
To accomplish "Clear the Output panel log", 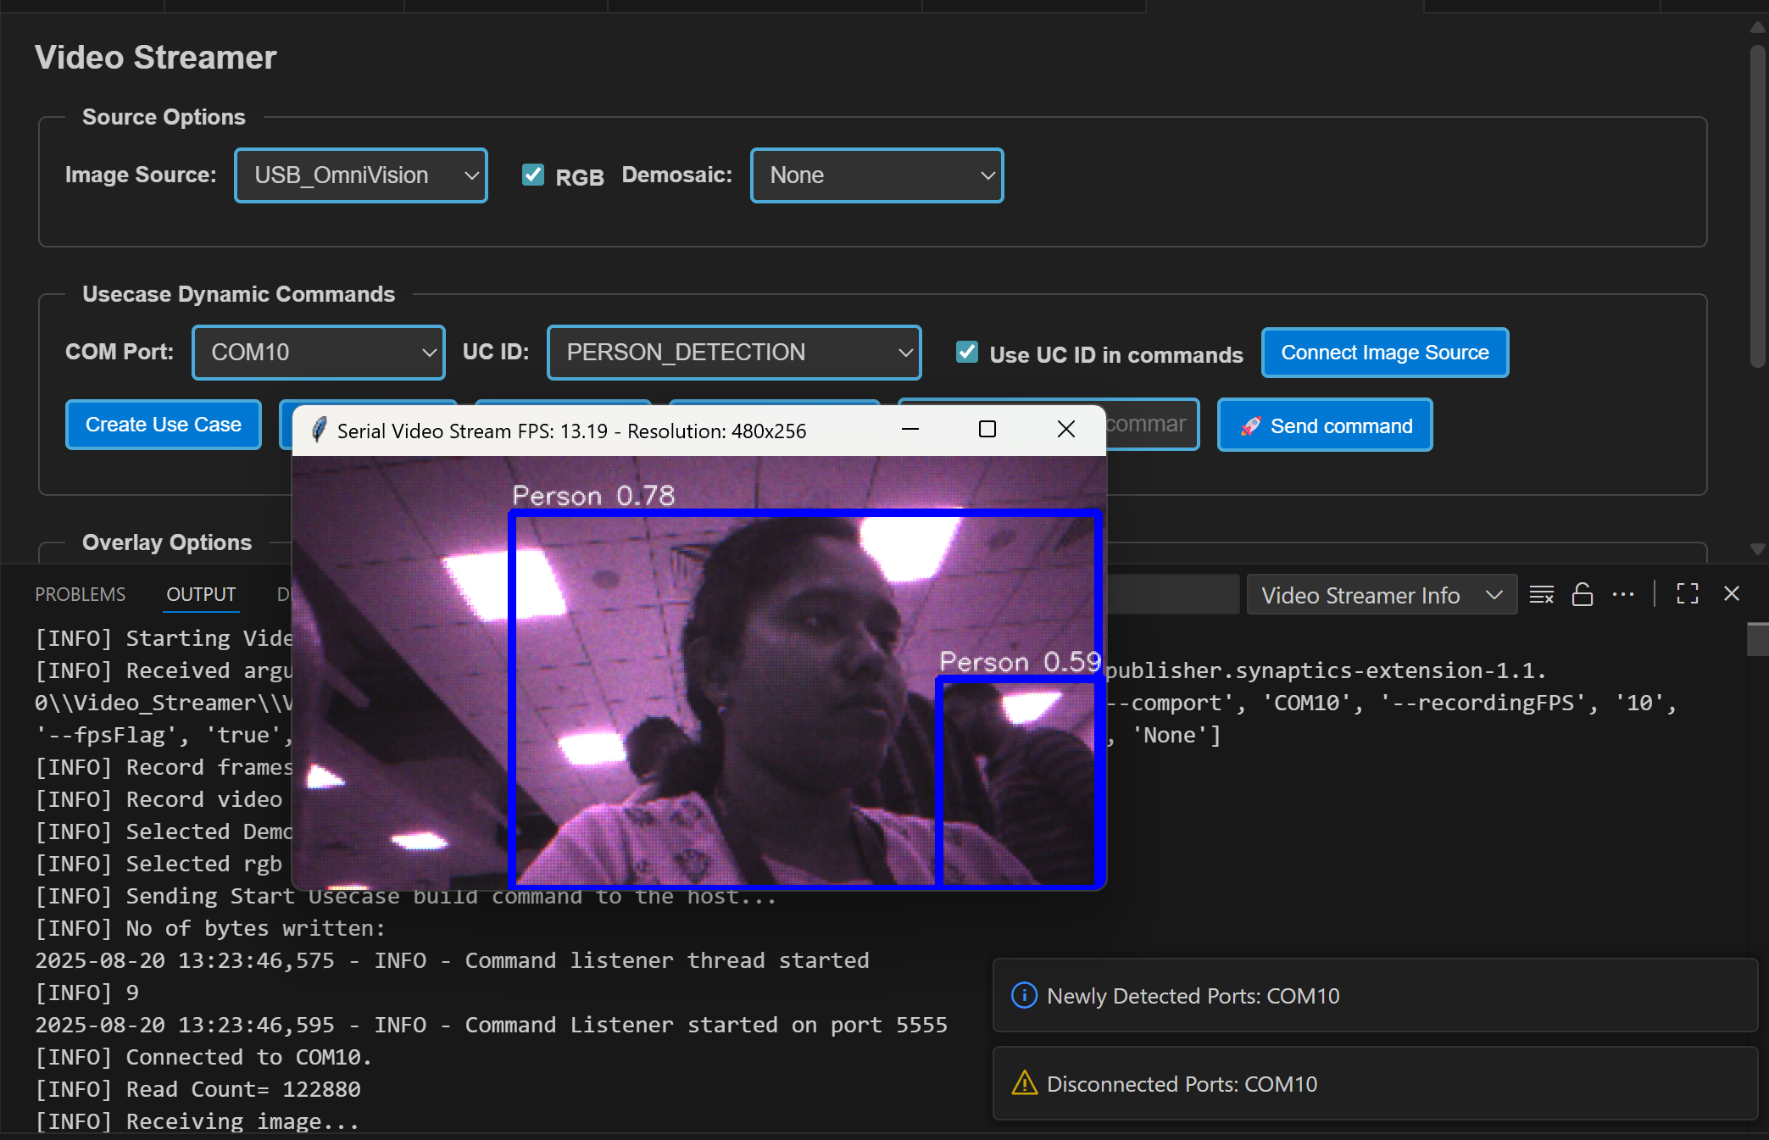I will (1541, 594).
